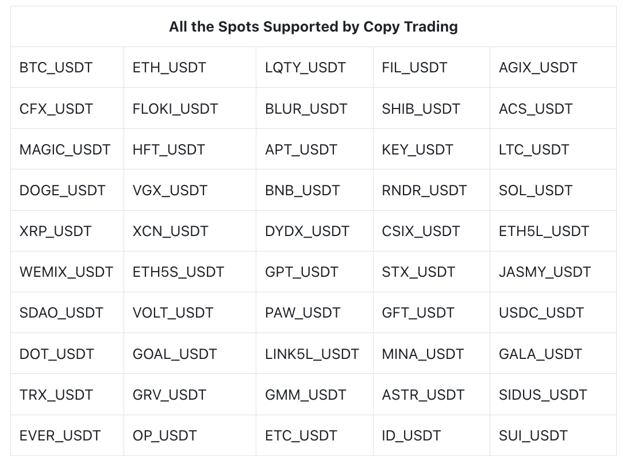The width and height of the screenshot is (623, 464).
Task: Click the SHIB_USDT pair
Action: point(421,109)
